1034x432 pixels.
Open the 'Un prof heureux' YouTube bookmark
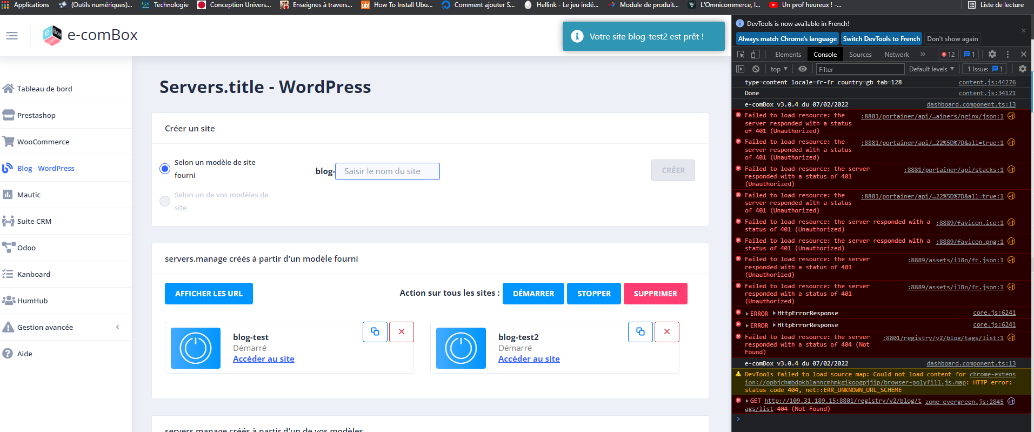(x=805, y=5)
